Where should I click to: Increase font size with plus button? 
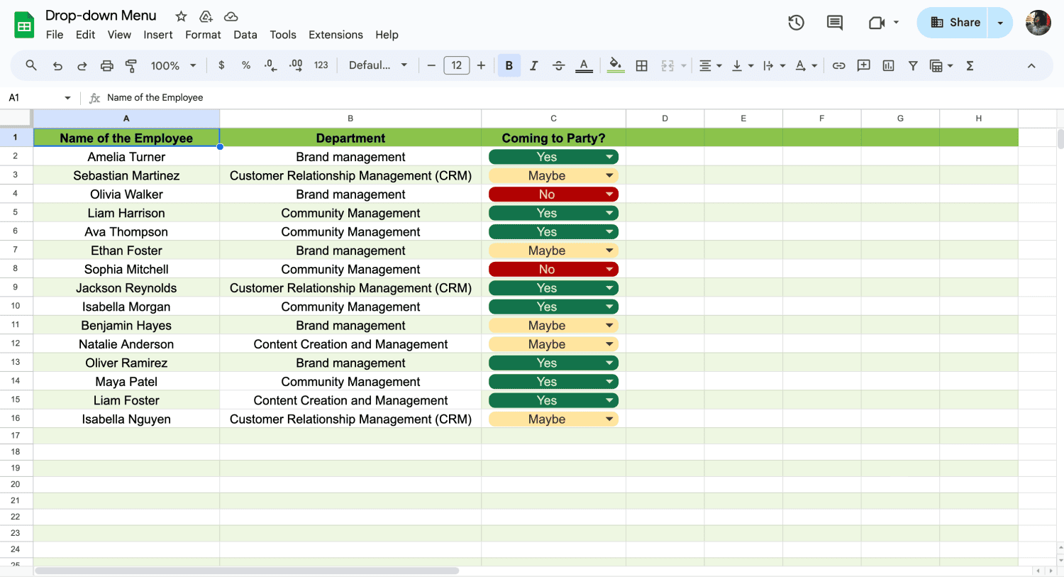click(481, 66)
